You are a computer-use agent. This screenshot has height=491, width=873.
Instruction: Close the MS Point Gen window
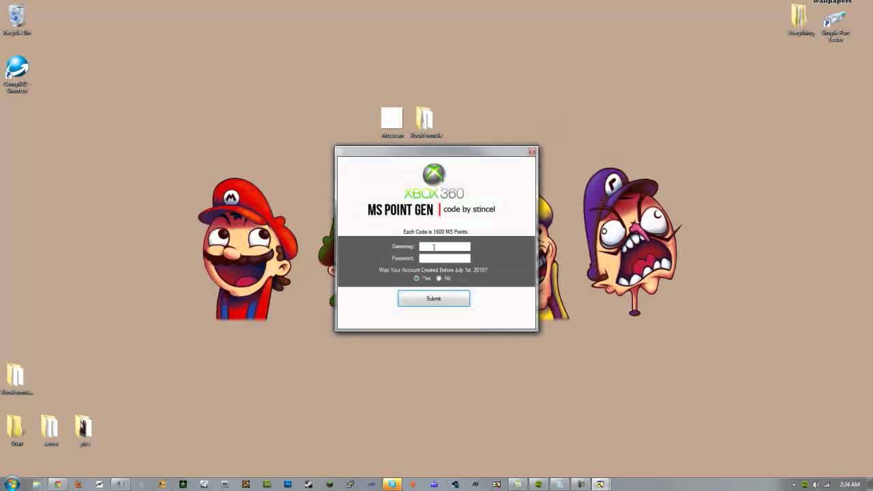coord(531,151)
